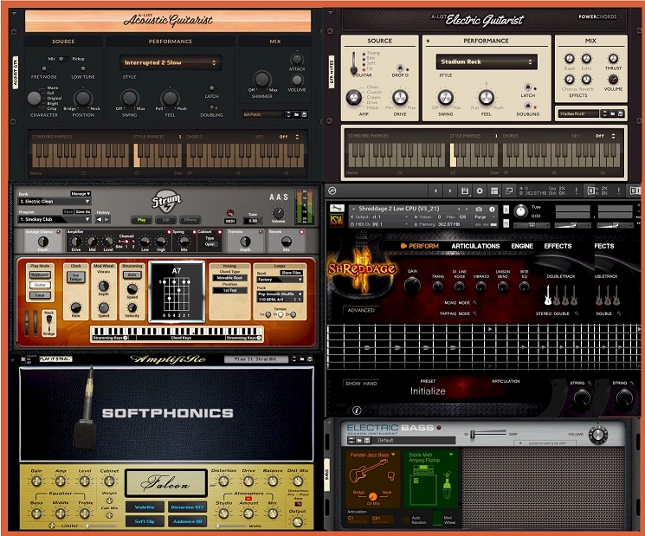This screenshot has width=645, height=536.
Task: Click Strum Tune value field
Action: (x=253, y=221)
